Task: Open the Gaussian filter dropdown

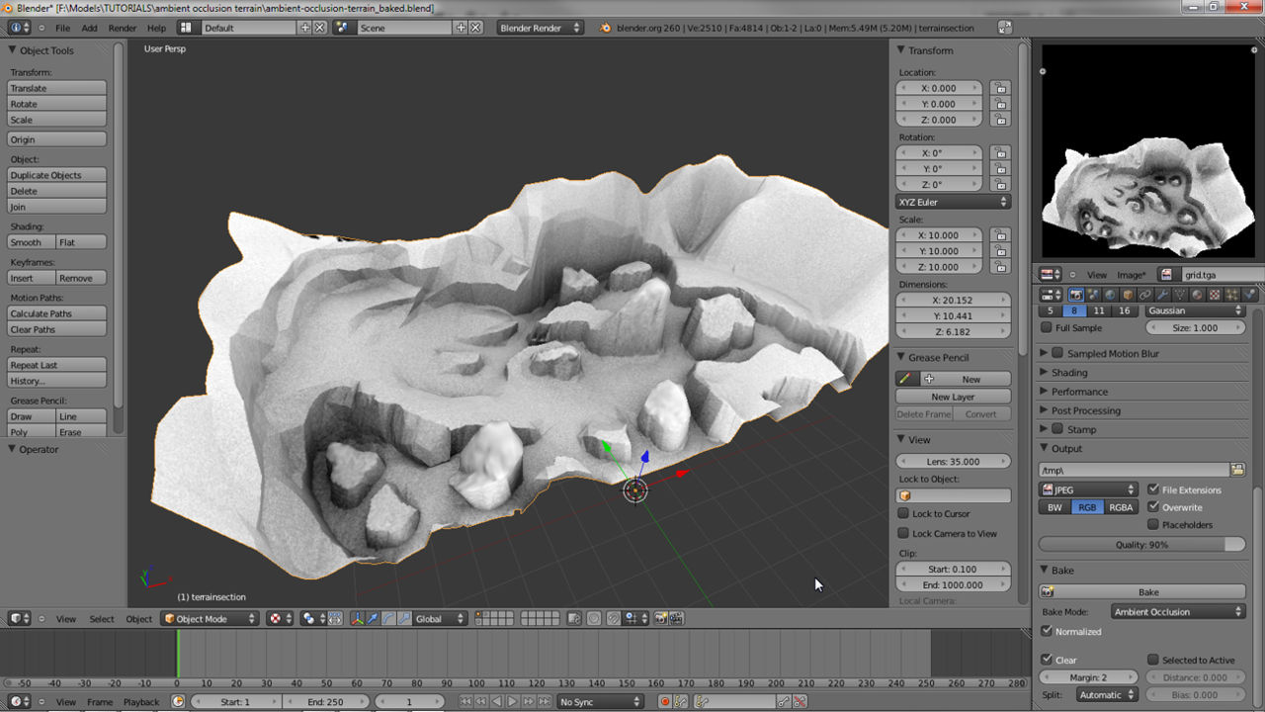Action: point(1193,311)
